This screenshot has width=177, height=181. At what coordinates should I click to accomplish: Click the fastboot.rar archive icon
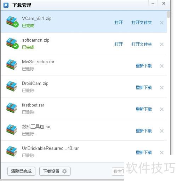pos(11,108)
